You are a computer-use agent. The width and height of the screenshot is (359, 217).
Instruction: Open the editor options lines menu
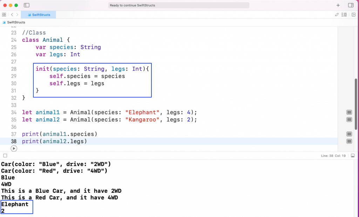tap(344, 15)
